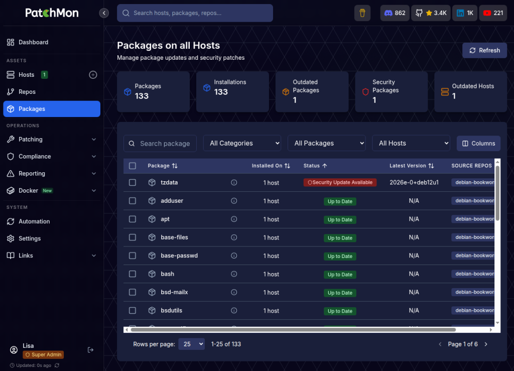The image size is (514, 371).
Task: Open the Security Packages stat card
Action: pyautogui.click(x=392, y=92)
